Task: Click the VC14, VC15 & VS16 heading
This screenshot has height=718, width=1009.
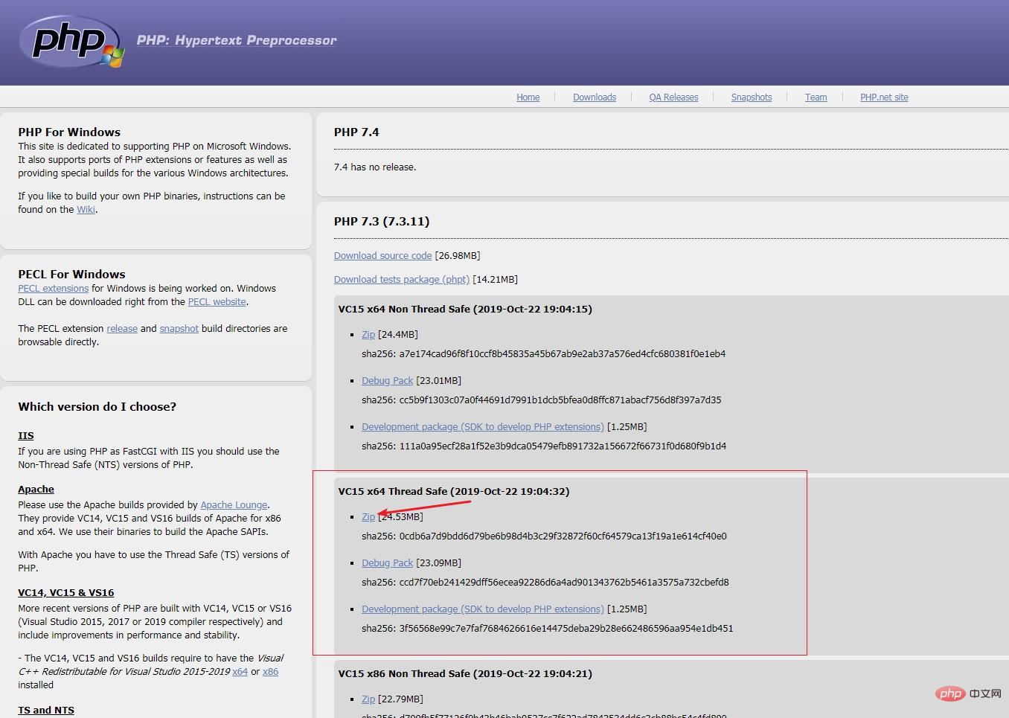Action: [x=66, y=593]
